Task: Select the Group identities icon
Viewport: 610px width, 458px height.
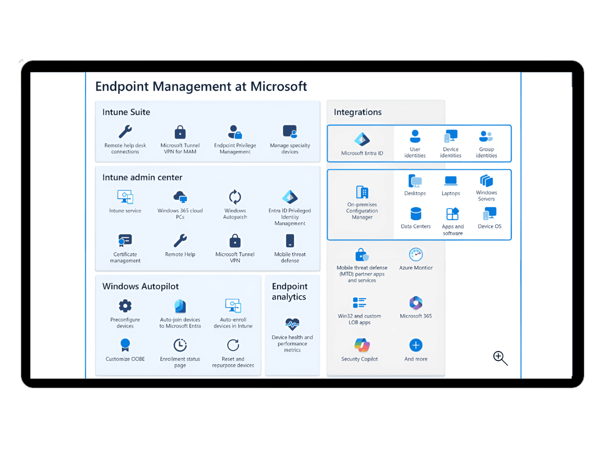Action: click(x=486, y=136)
